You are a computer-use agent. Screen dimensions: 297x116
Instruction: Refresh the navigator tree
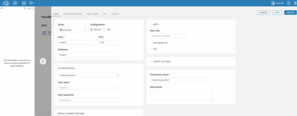(32, 8)
